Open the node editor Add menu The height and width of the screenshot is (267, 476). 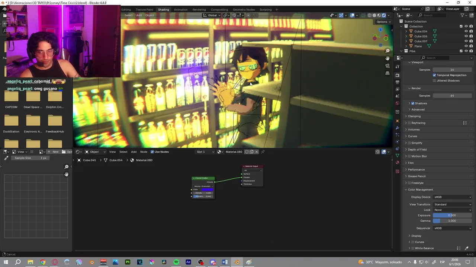point(134,152)
